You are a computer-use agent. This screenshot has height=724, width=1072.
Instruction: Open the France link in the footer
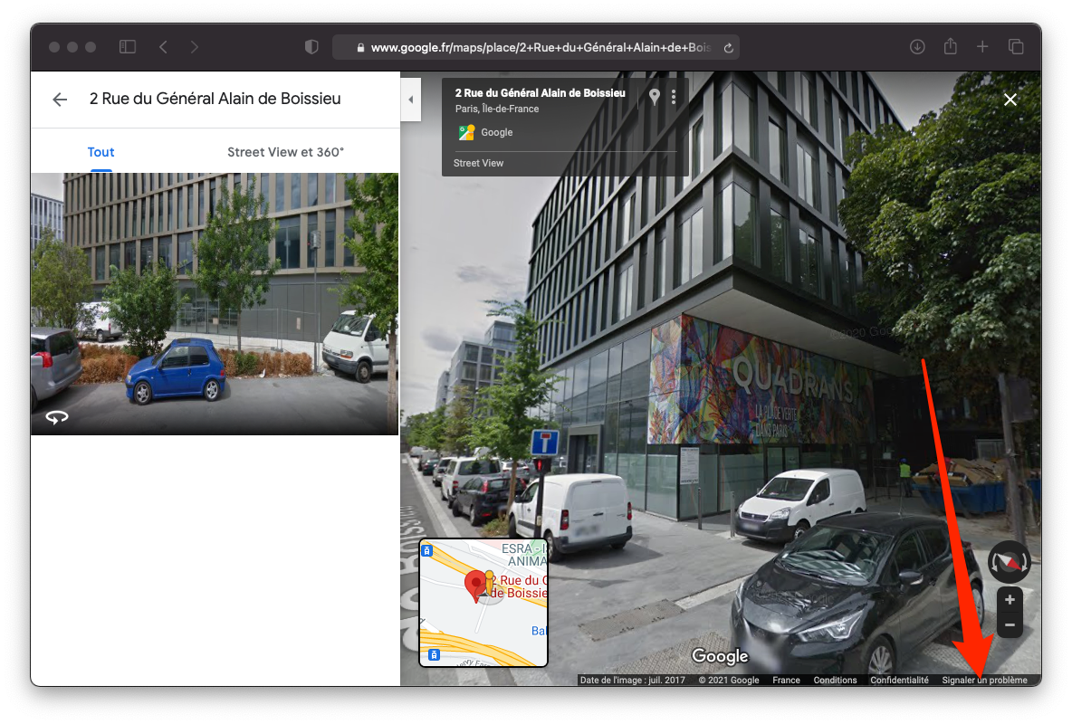point(786,681)
